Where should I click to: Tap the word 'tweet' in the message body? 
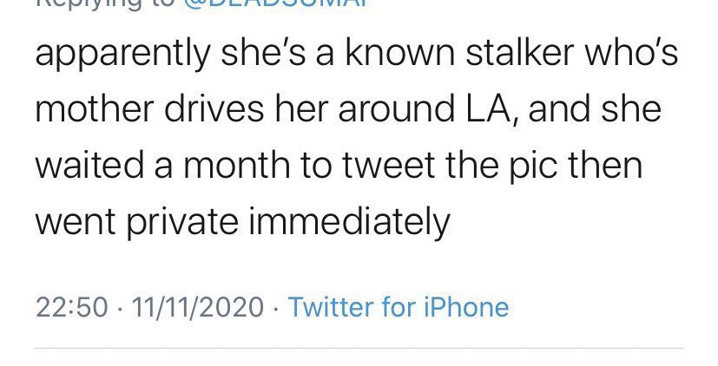click(x=388, y=167)
